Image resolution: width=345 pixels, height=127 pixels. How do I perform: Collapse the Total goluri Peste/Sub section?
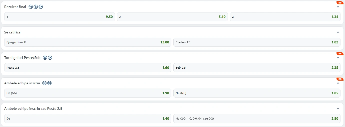click(x=338, y=58)
